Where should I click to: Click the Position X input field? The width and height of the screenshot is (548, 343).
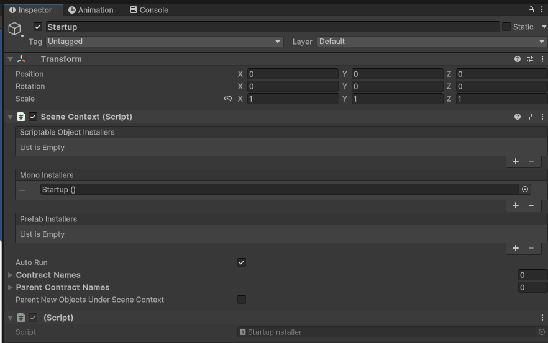(x=292, y=74)
